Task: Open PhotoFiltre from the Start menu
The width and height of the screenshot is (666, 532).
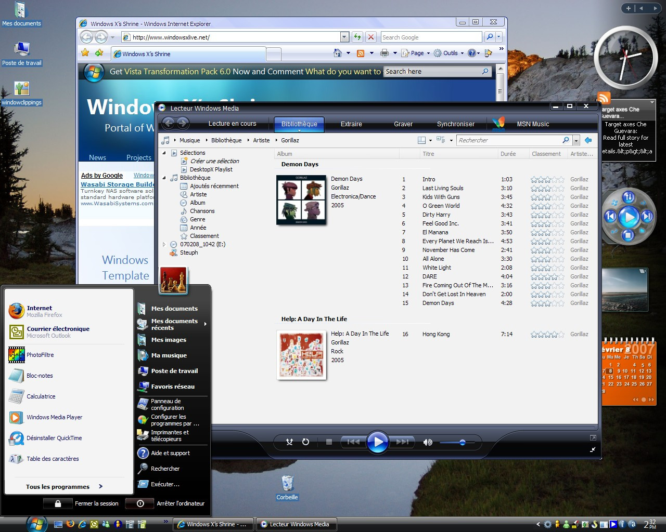Action: 40,355
